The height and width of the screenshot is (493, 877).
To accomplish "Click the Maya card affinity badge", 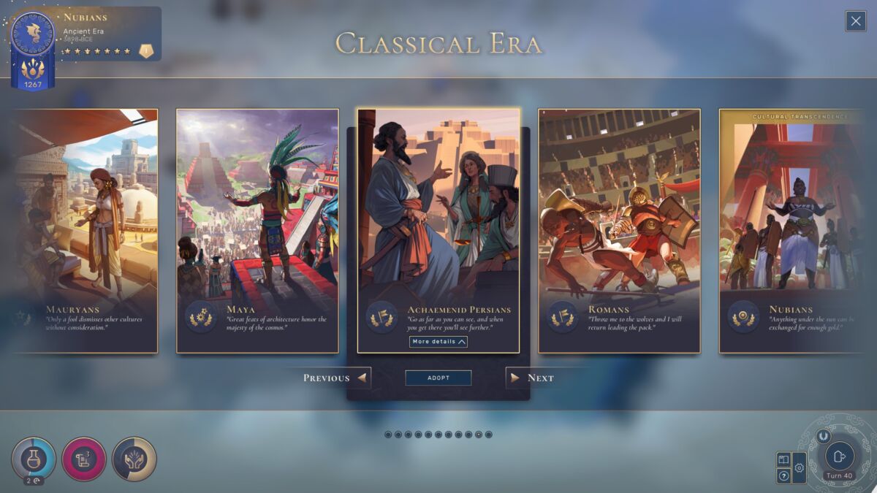I will [200, 318].
